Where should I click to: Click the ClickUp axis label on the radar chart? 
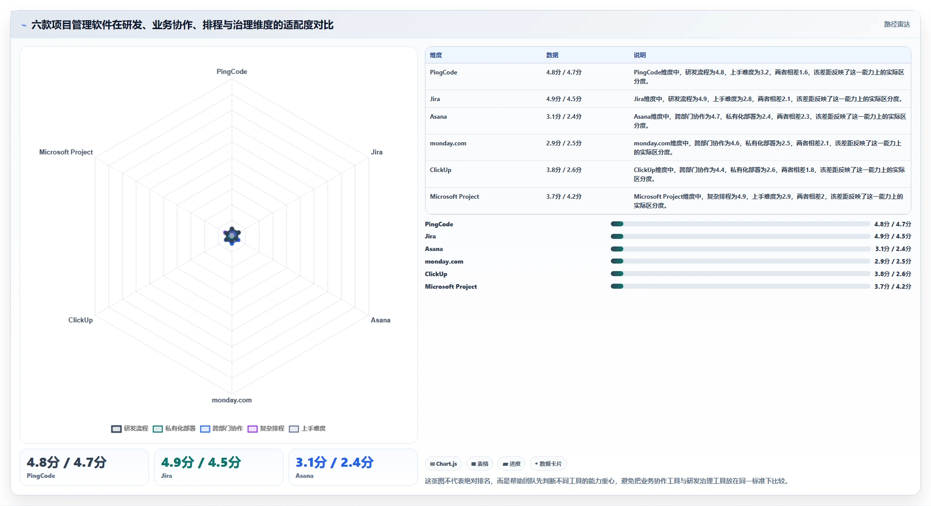pyautogui.click(x=81, y=320)
